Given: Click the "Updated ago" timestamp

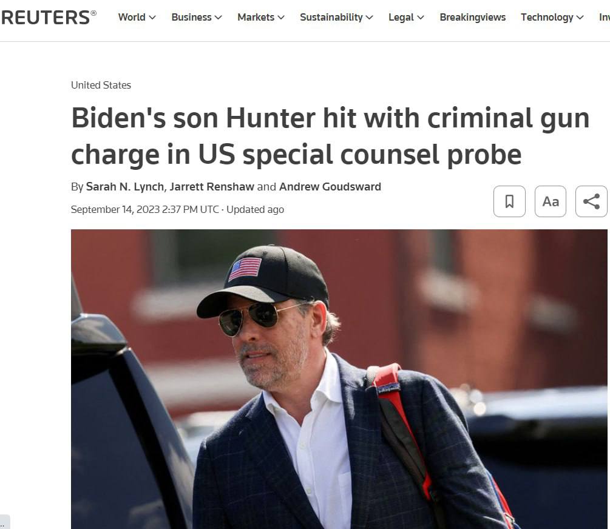Looking at the screenshot, I should tap(255, 209).
